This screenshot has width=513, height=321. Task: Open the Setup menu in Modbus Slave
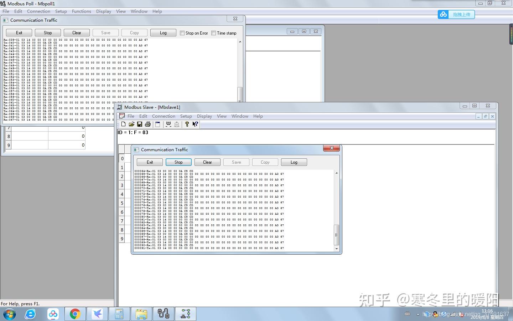[186, 116]
